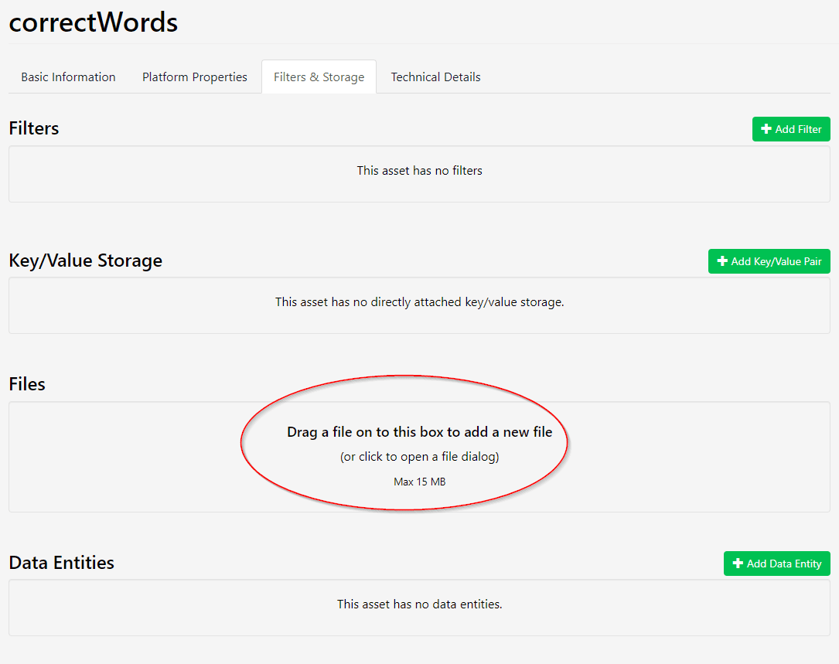The width and height of the screenshot is (839, 664).
Task: Click the "This asset has no filters" panel
Action: tap(419, 171)
